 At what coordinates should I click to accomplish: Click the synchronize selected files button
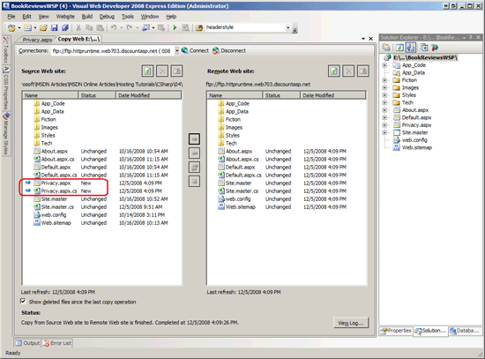point(194,167)
